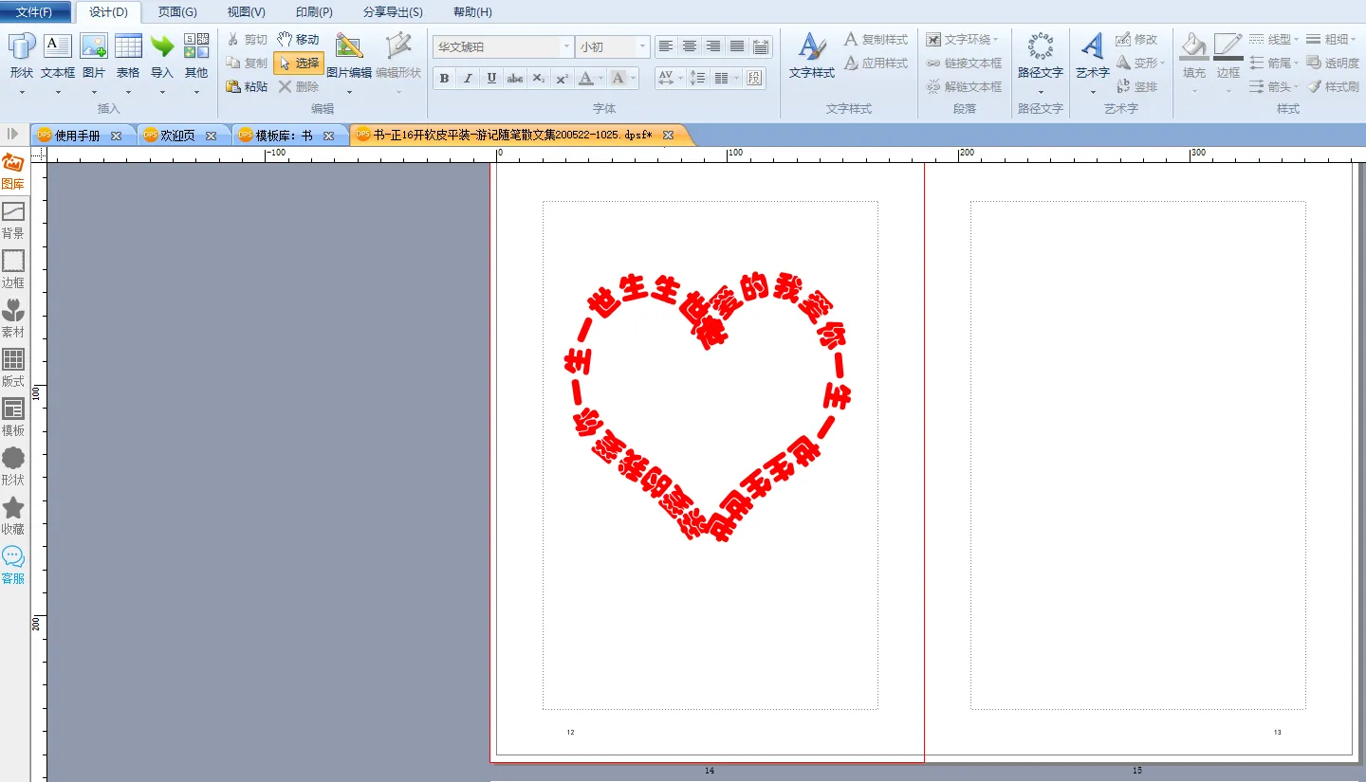Click the 文字样式 text style icon

(811, 47)
